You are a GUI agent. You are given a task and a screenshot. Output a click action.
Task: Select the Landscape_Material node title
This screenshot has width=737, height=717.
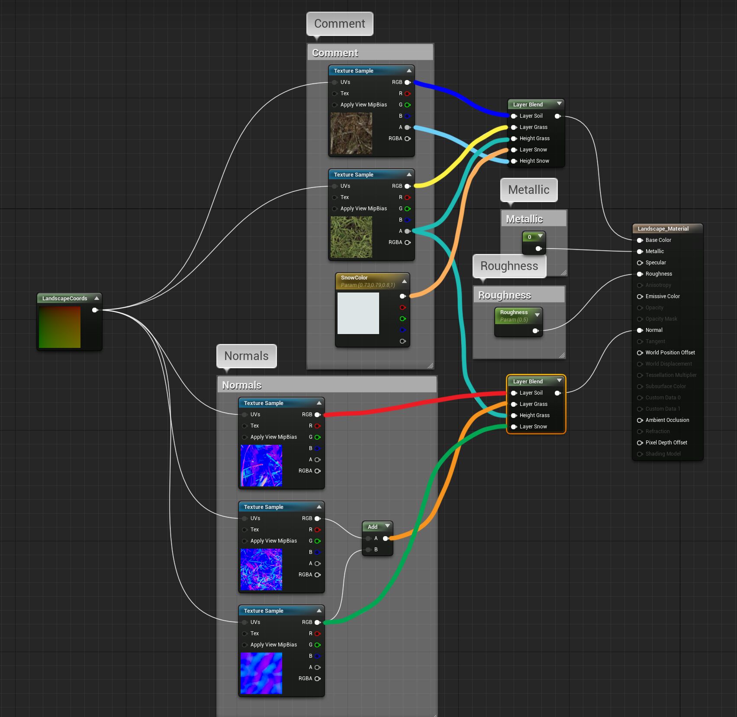pyautogui.click(x=663, y=228)
